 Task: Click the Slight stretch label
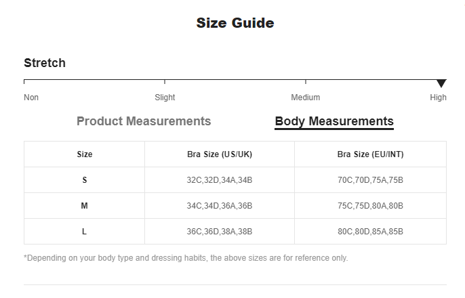pos(165,98)
